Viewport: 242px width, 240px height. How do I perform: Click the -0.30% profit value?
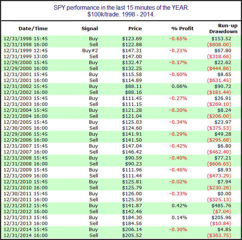click(178, 230)
